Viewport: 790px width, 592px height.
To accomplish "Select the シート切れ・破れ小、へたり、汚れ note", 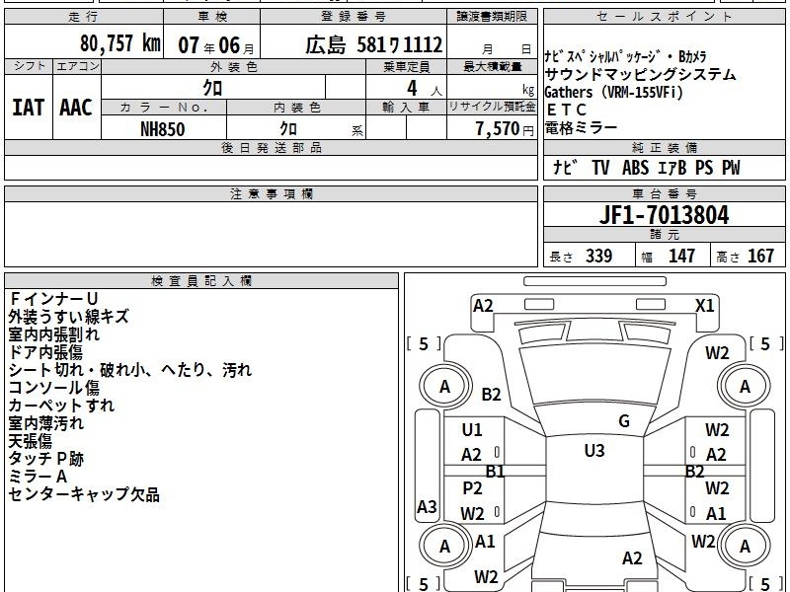I will (x=130, y=370).
